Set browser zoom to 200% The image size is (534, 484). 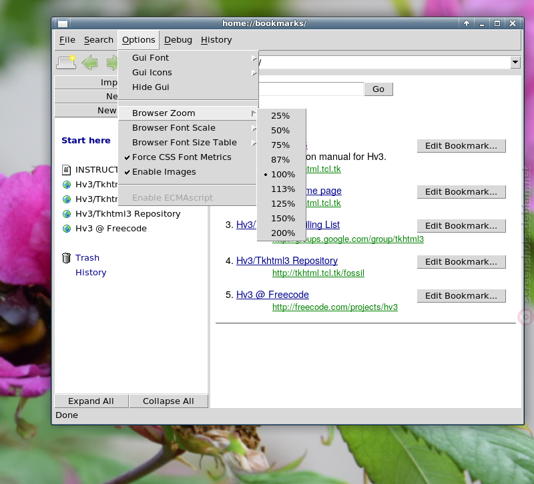click(281, 233)
